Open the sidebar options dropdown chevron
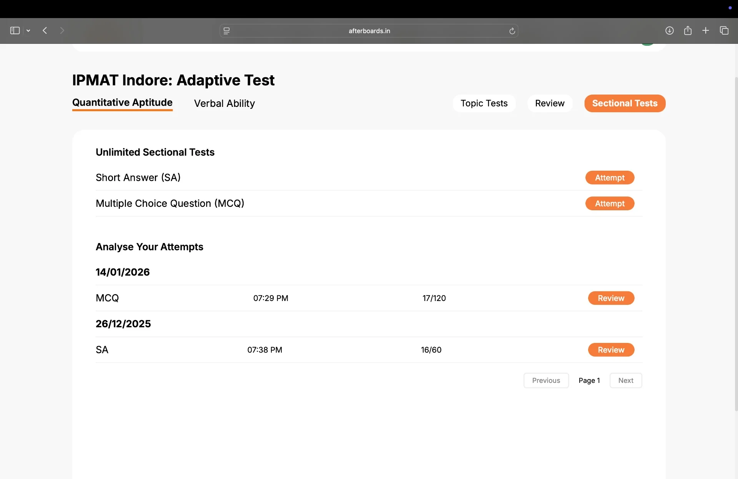 [28, 31]
